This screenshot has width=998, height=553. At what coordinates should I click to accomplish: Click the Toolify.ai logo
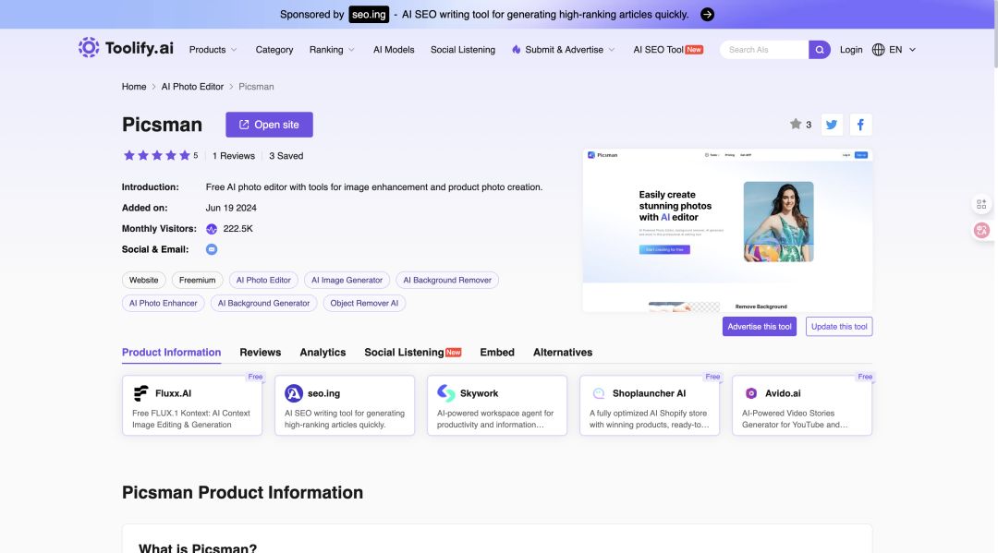[x=126, y=48]
